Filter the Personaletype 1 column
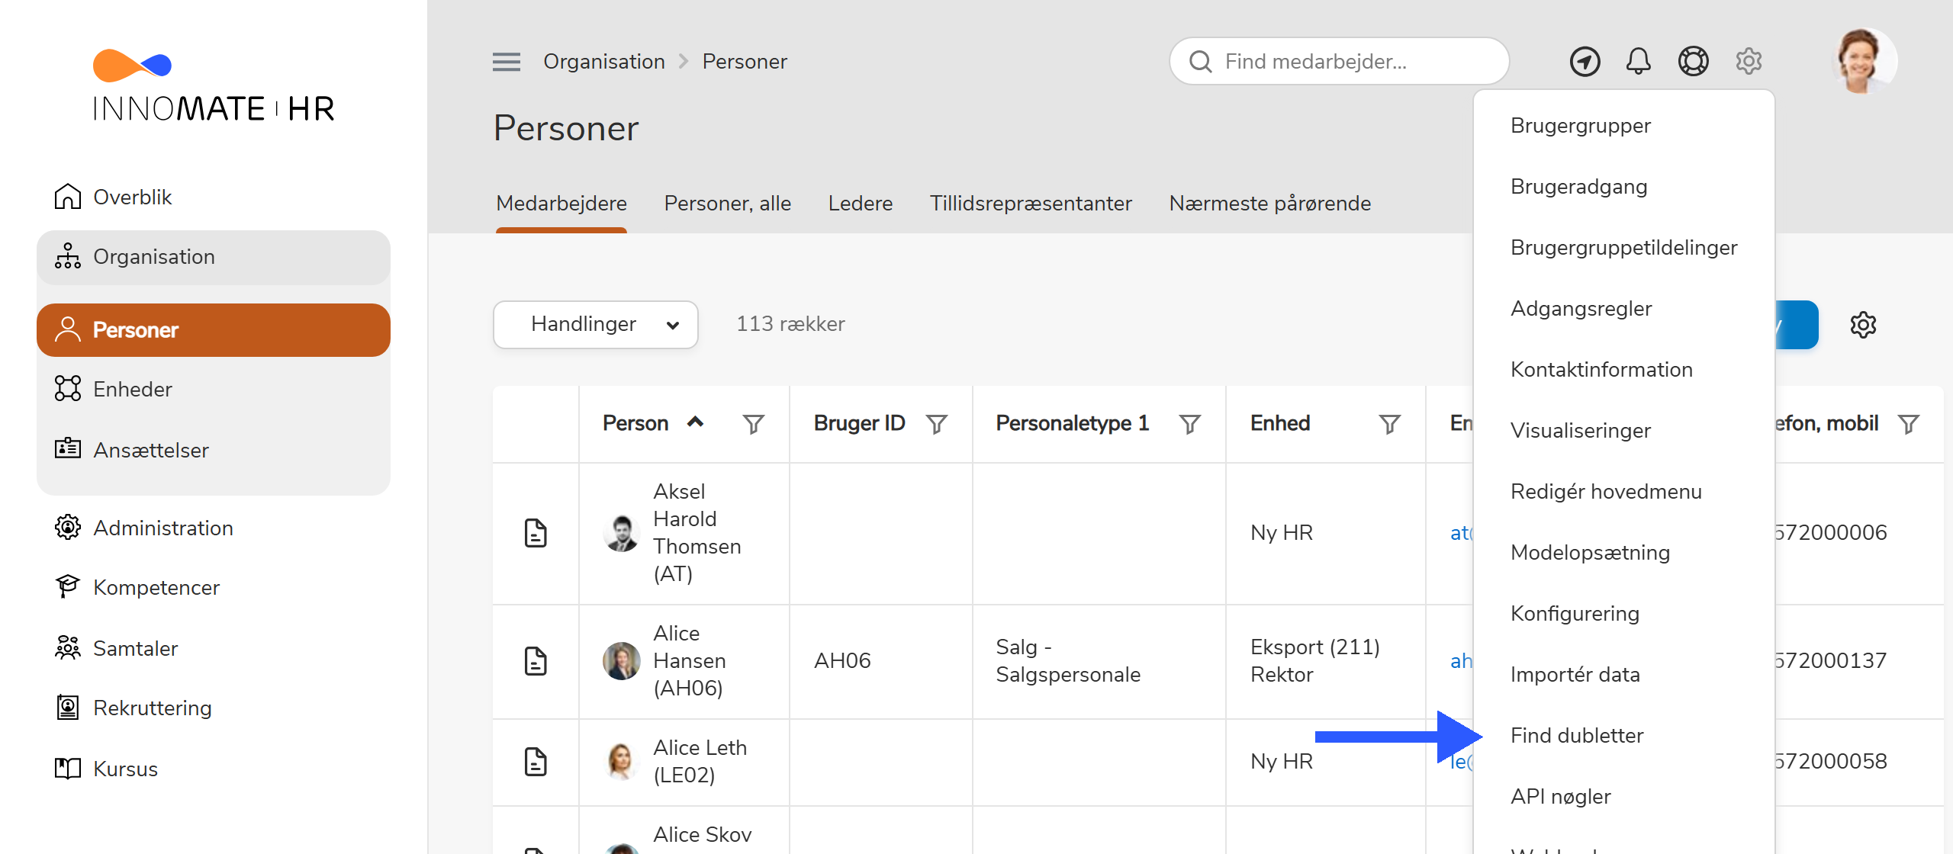Screen dimensions: 1953x854 point(1190,424)
